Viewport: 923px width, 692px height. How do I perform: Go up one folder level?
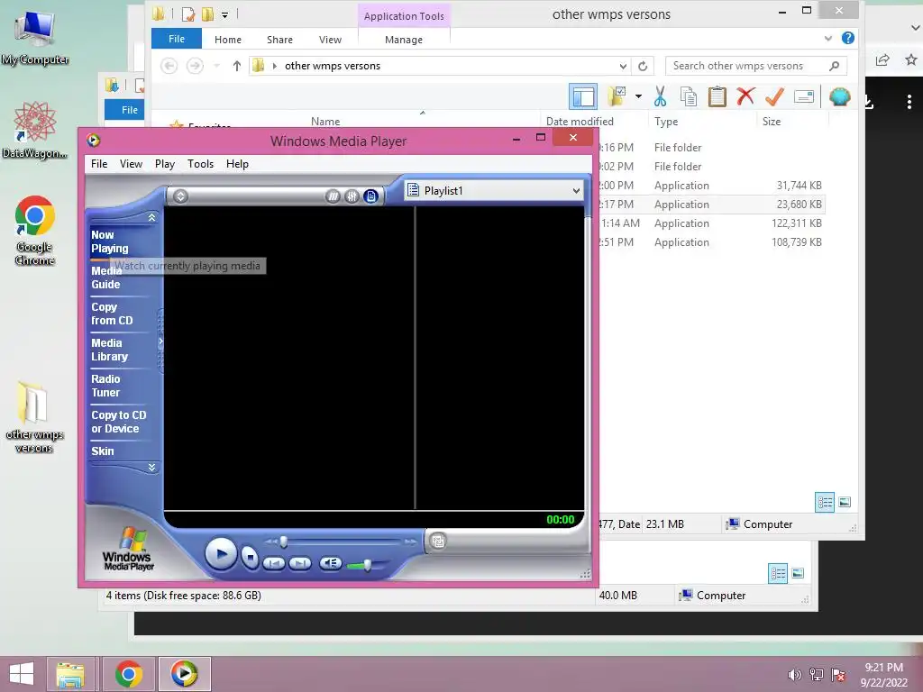tap(237, 66)
